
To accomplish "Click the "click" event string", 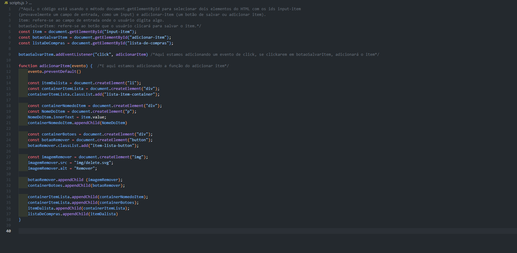I will click(103, 55).
